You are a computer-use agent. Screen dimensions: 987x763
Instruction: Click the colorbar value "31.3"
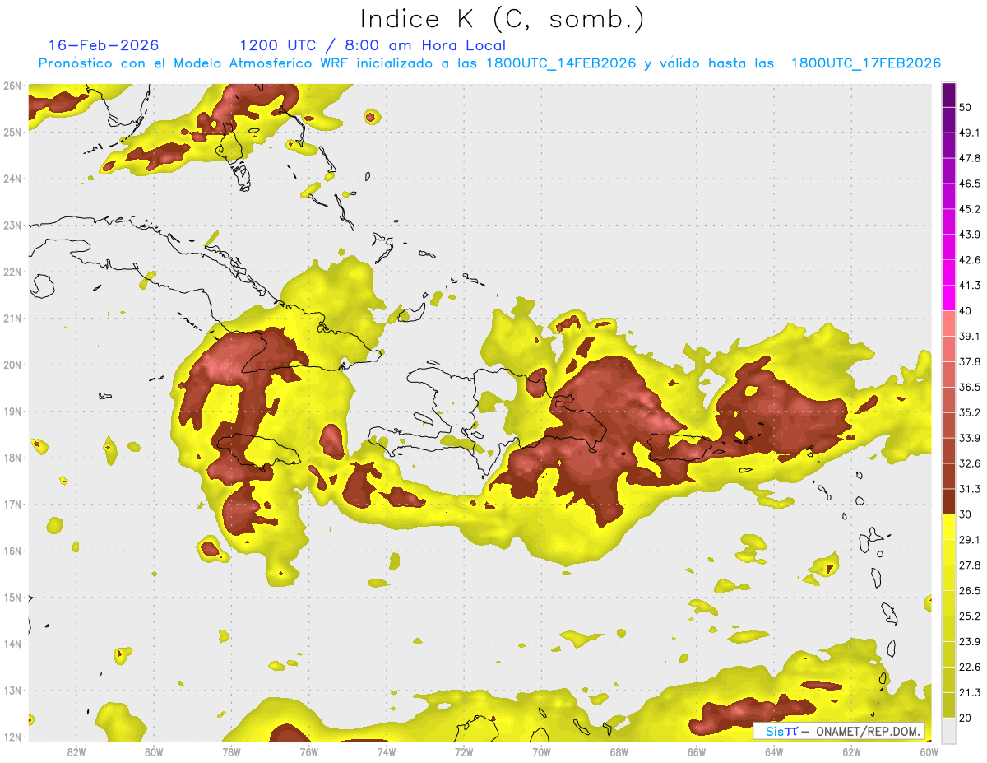tap(969, 489)
